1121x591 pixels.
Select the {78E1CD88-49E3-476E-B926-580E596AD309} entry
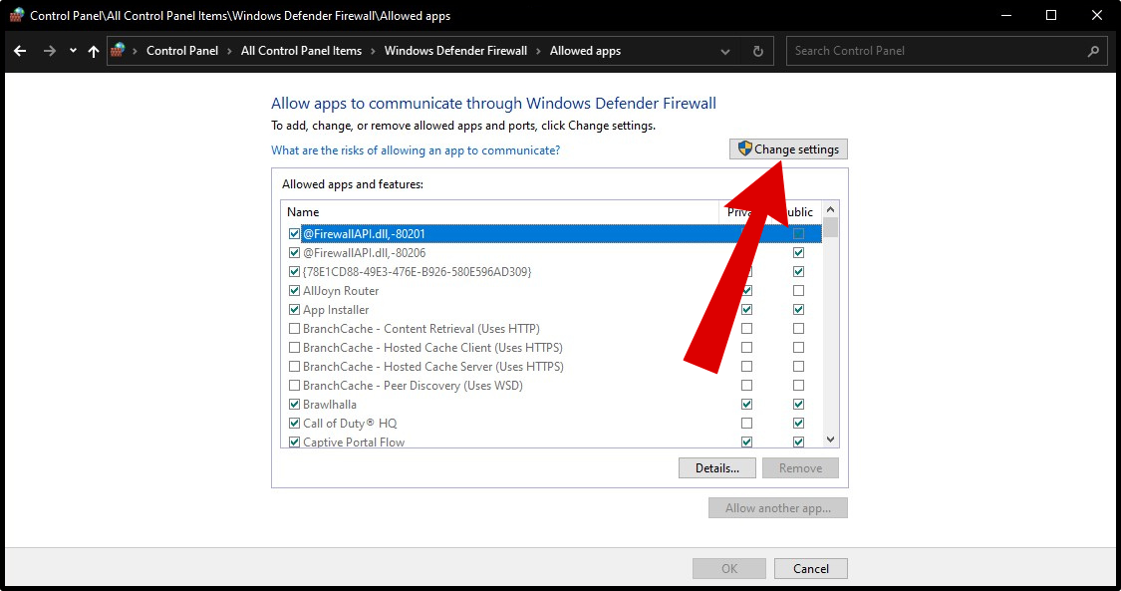pyautogui.click(x=417, y=271)
